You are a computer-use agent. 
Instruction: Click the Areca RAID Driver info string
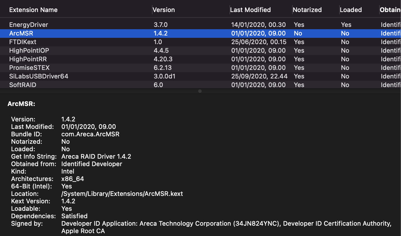click(96, 157)
